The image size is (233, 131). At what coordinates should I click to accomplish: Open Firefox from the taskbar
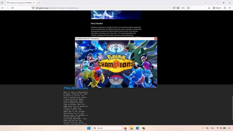tap(126, 128)
